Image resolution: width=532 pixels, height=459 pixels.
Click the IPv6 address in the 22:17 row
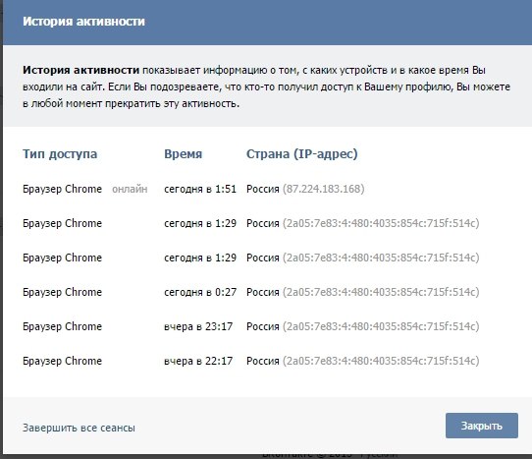(x=381, y=361)
